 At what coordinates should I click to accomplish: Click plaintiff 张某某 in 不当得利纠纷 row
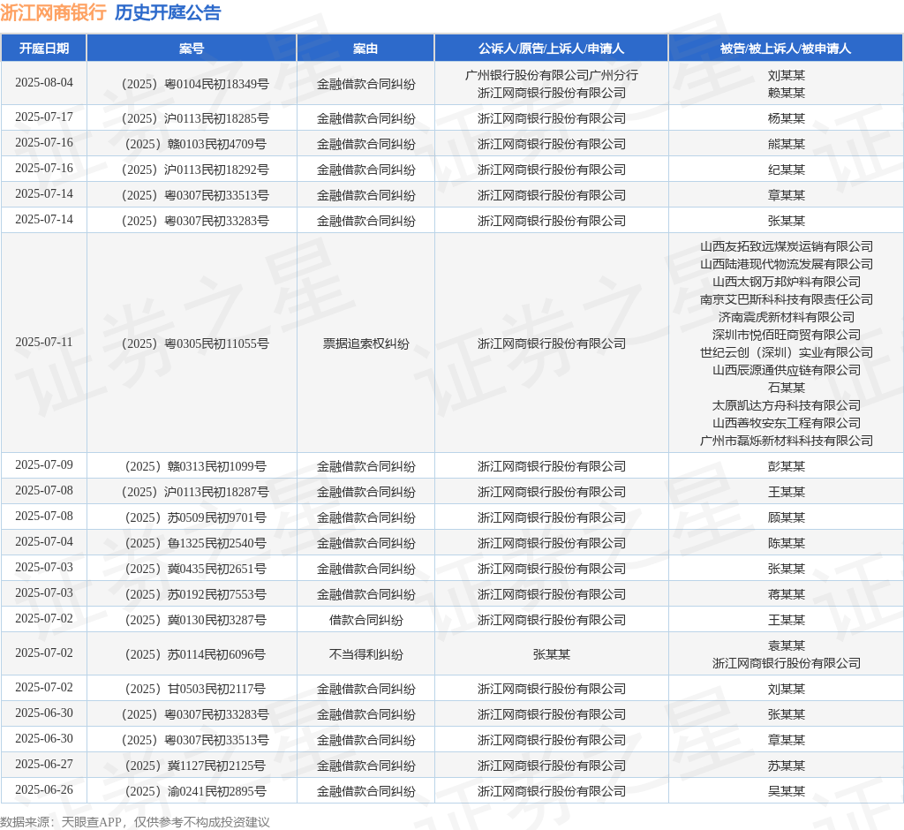tap(551, 654)
